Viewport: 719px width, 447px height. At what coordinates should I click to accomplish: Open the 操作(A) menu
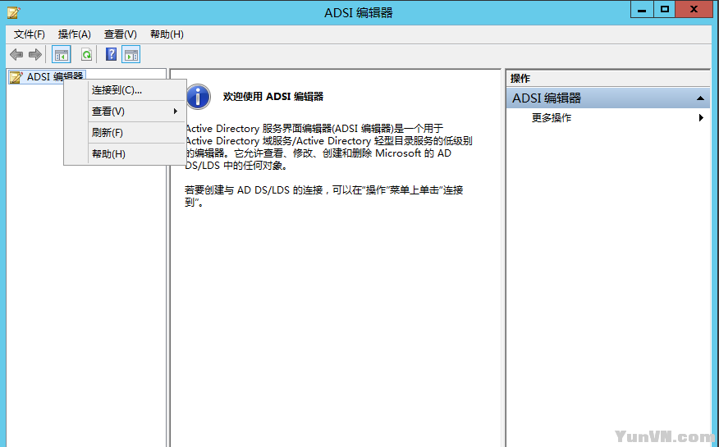click(x=75, y=34)
